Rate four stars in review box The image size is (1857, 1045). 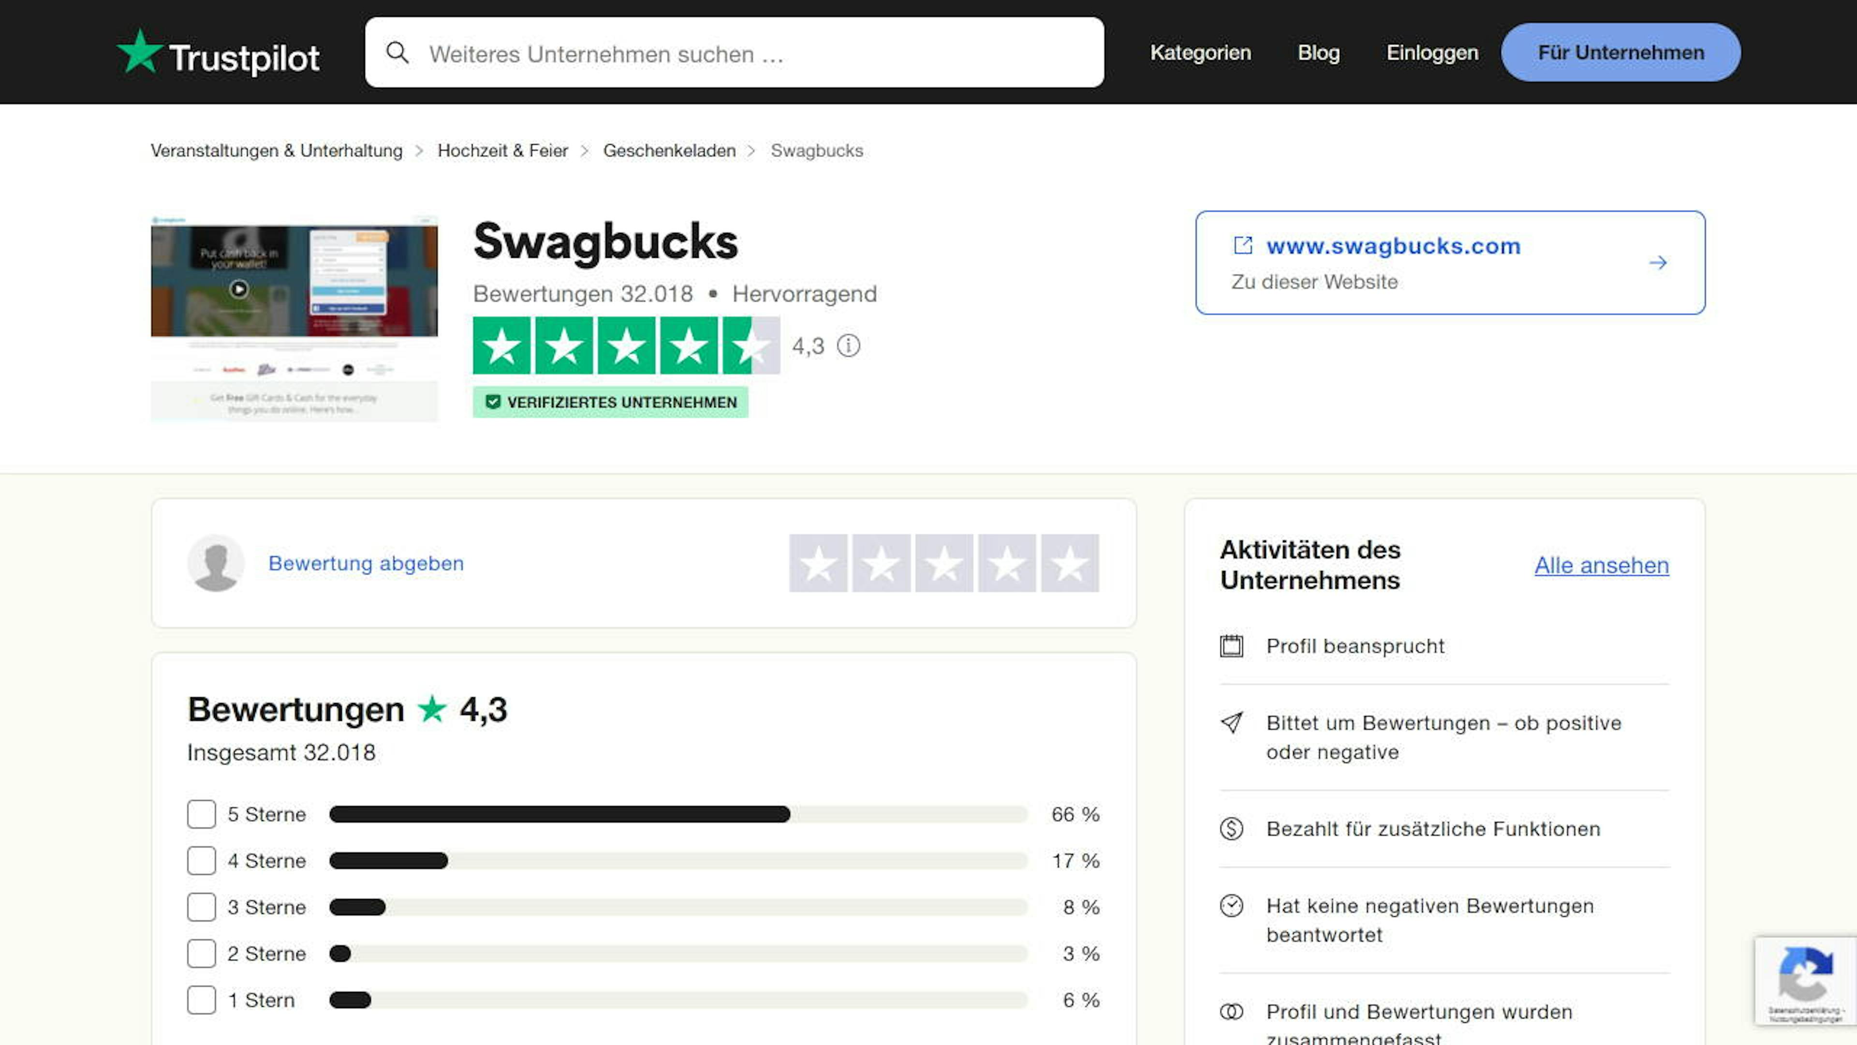click(1007, 563)
